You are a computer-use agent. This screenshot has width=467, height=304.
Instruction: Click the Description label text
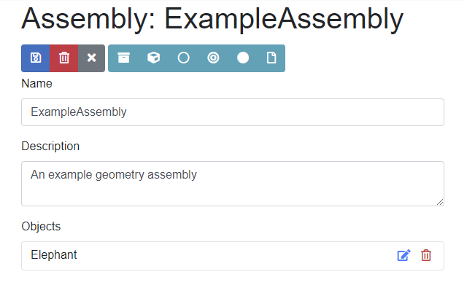click(50, 147)
